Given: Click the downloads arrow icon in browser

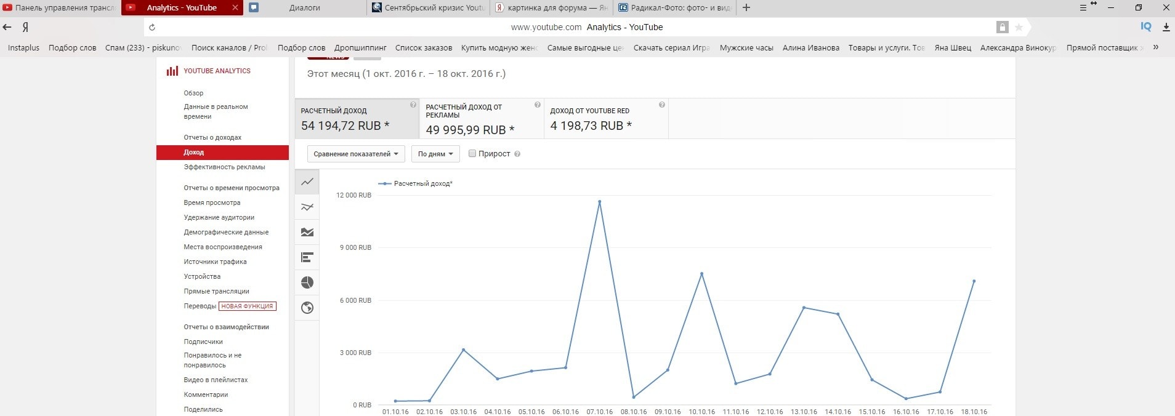Looking at the screenshot, I should coord(1166,27).
